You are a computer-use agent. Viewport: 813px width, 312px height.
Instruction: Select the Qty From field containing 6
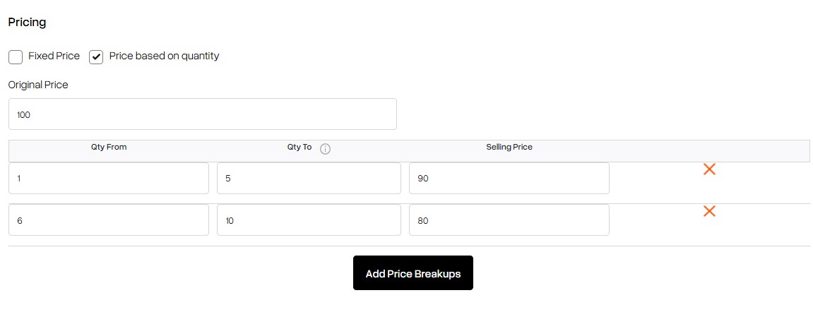tap(109, 220)
